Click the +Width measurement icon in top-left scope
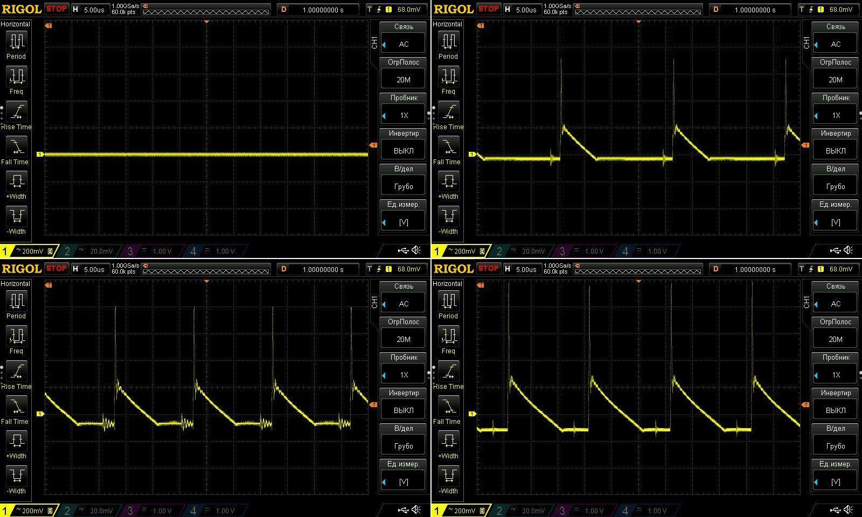The width and height of the screenshot is (862, 517). pos(16,181)
